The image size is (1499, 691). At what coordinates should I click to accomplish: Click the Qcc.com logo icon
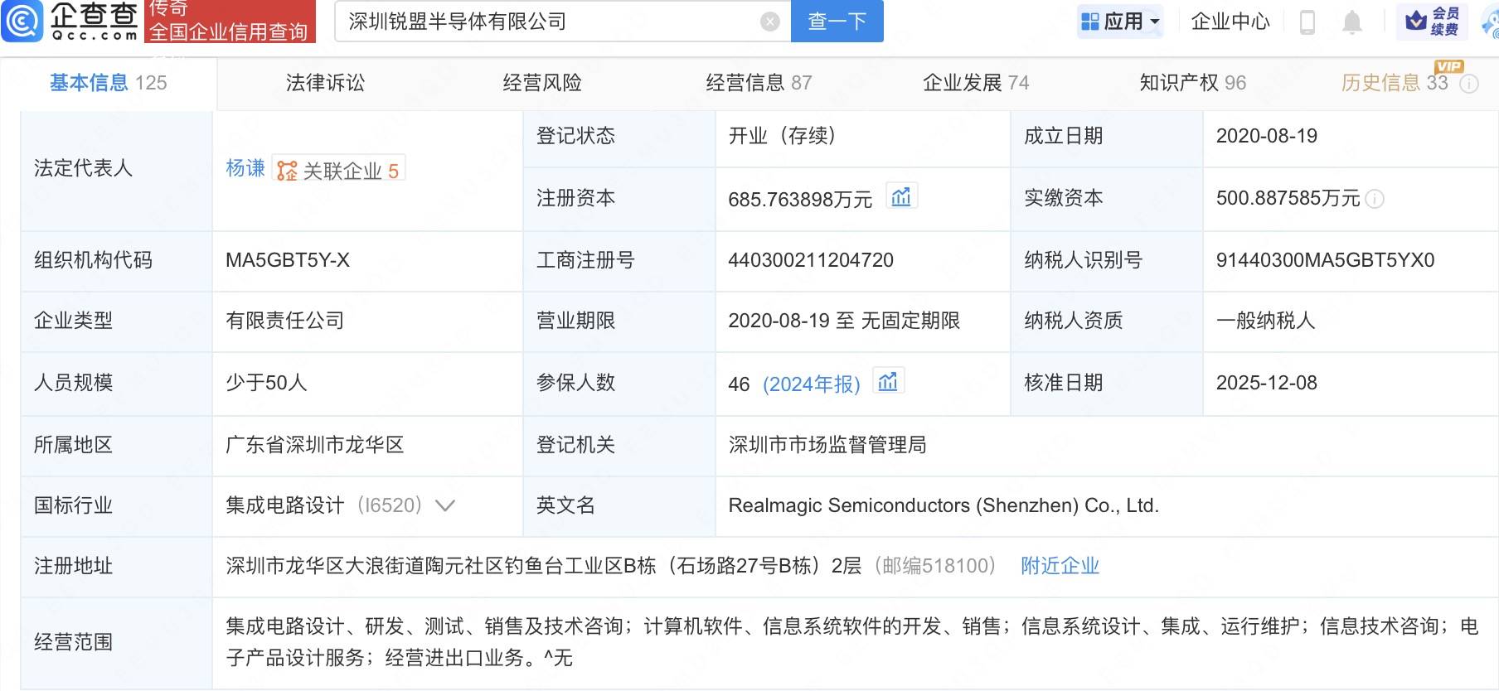coord(22,21)
